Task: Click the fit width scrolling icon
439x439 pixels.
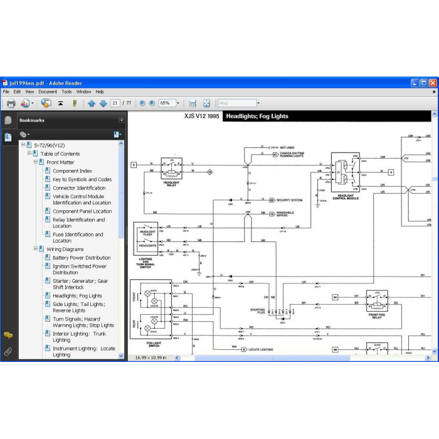Action: click(x=193, y=103)
